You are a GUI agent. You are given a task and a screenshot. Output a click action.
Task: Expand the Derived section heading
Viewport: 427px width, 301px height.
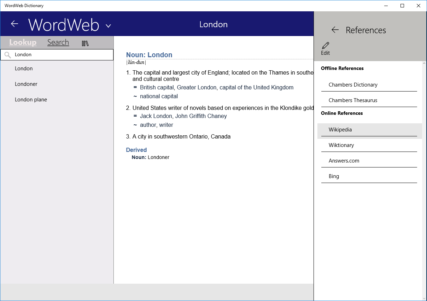[x=136, y=150]
